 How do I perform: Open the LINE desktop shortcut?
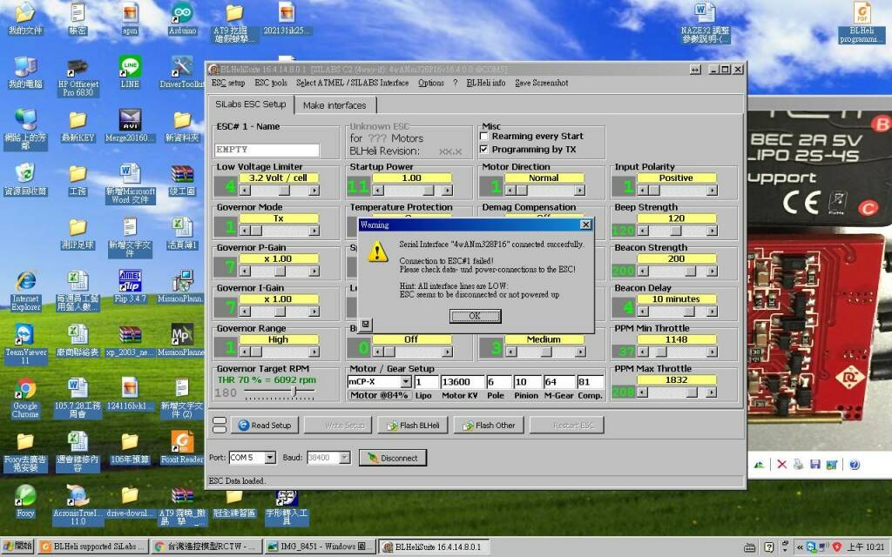click(130, 72)
